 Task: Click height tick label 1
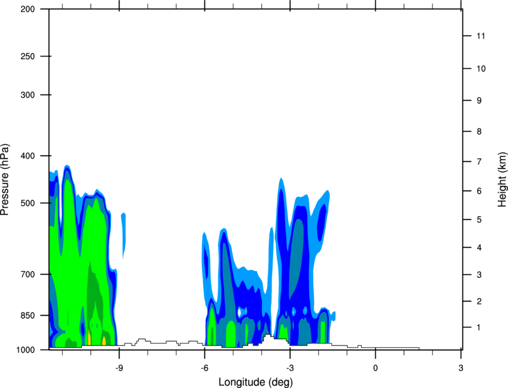pyautogui.click(x=479, y=328)
